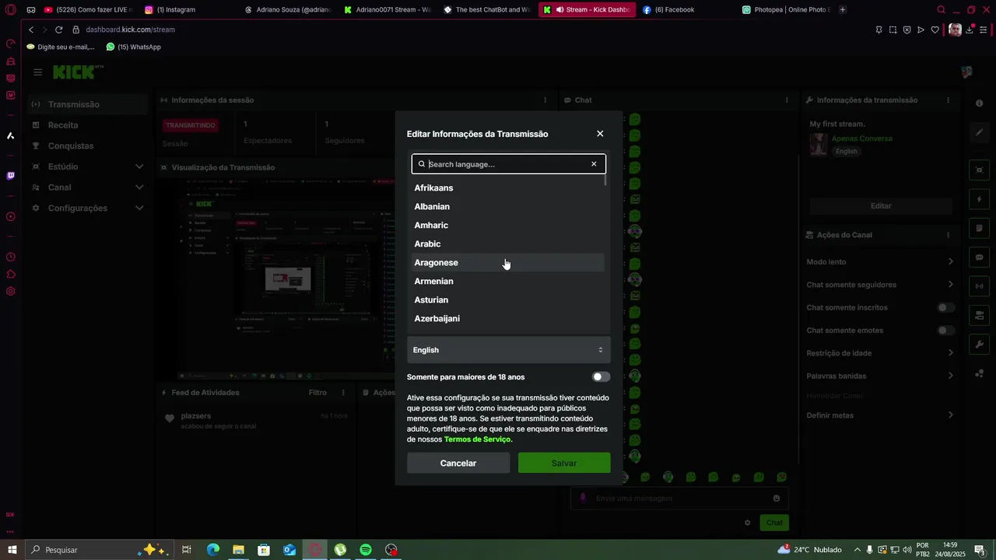The width and height of the screenshot is (996, 560).
Task: Open the English language dropdown
Action: tap(508, 350)
